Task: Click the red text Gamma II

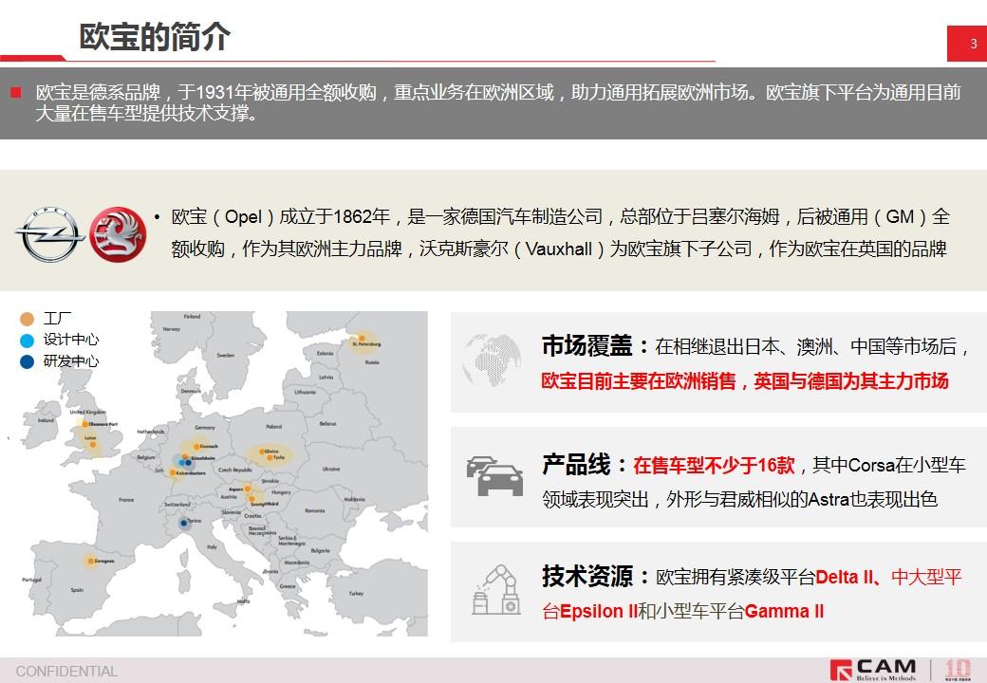Action: (784, 611)
